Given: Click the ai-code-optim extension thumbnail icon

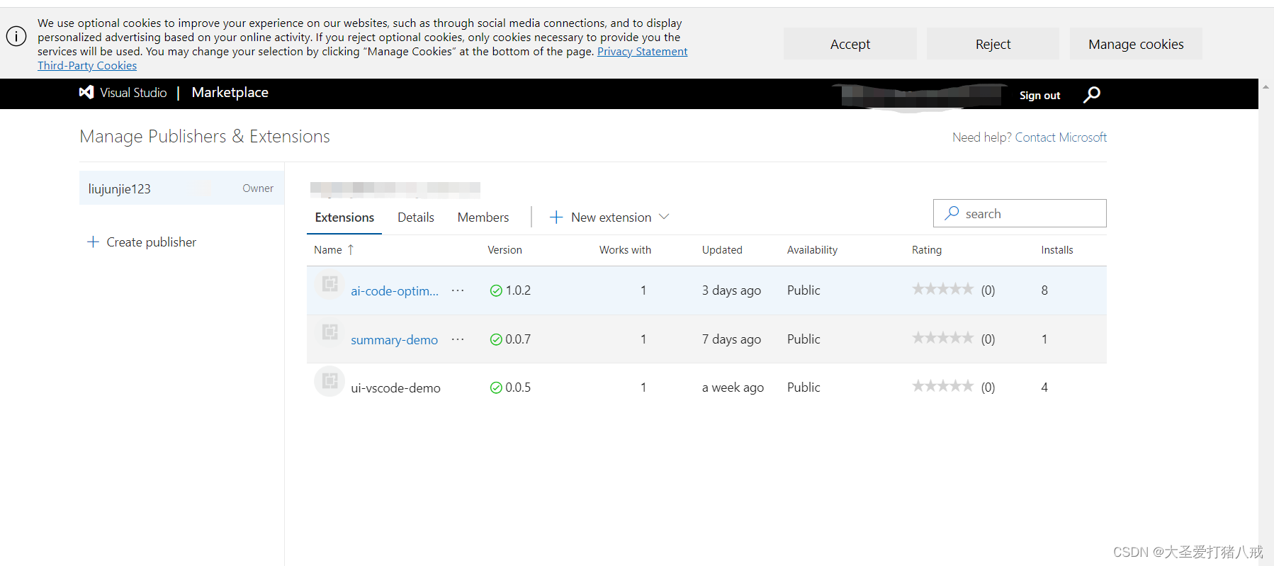Looking at the screenshot, I should coord(329,284).
